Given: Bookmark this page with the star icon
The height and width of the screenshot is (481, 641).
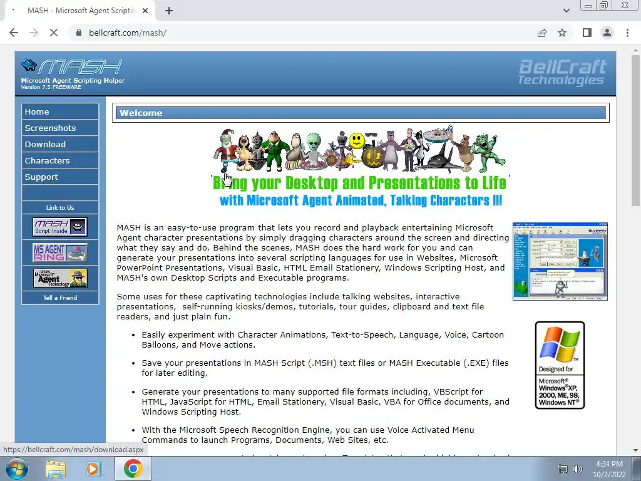Looking at the screenshot, I should click(x=562, y=33).
